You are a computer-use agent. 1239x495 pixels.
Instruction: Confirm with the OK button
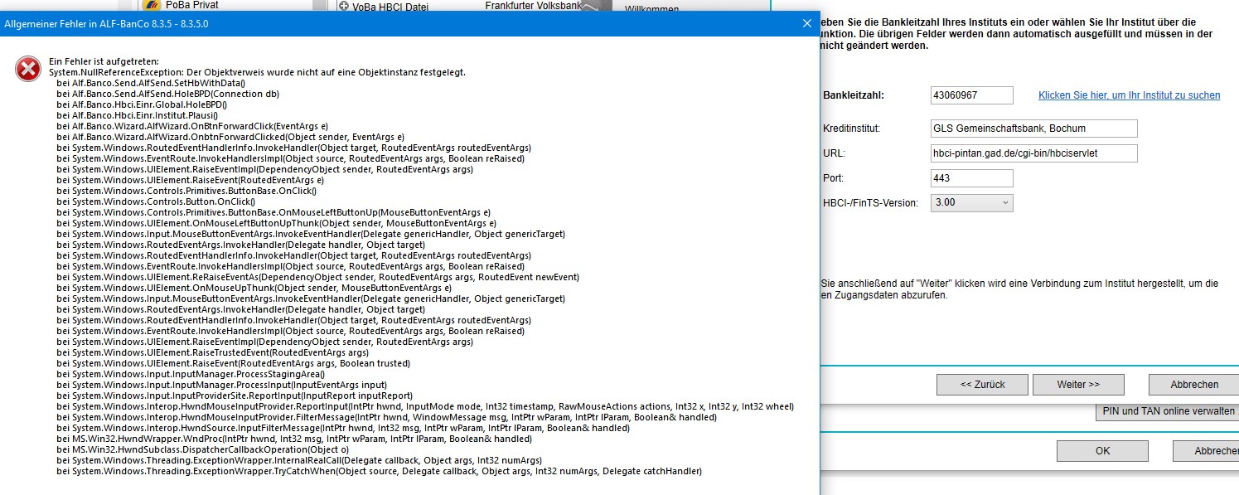[x=1102, y=451]
